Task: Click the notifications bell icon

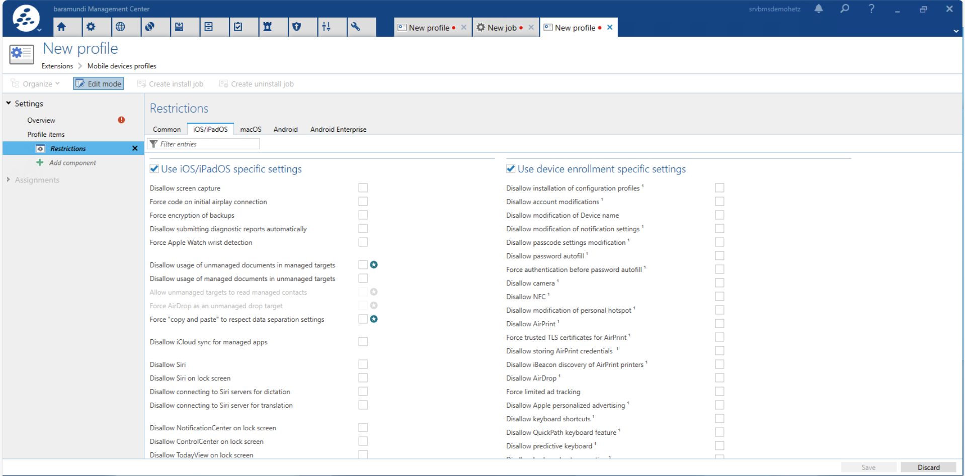Action: click(x=819, y=9)
